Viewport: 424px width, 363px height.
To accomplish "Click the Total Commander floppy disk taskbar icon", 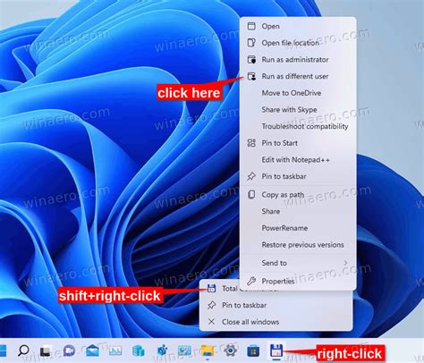I will pos(276,350).
